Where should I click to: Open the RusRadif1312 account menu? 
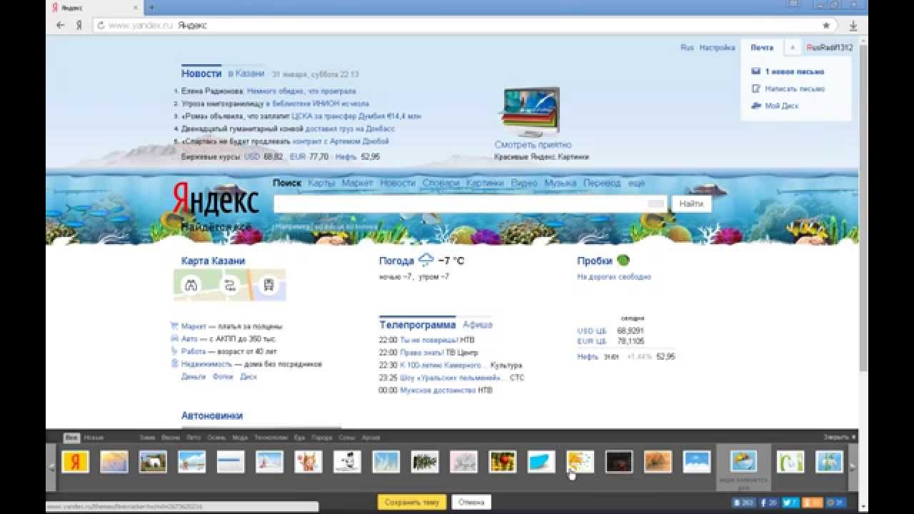(x=830, y=48)
